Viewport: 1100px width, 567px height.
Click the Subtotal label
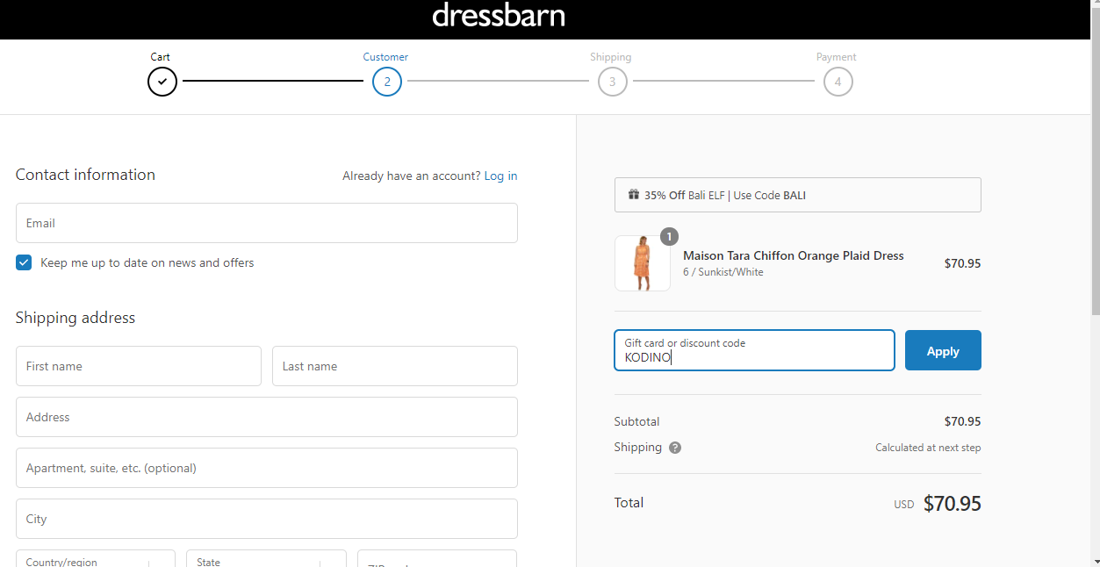(x=636, y=421)
